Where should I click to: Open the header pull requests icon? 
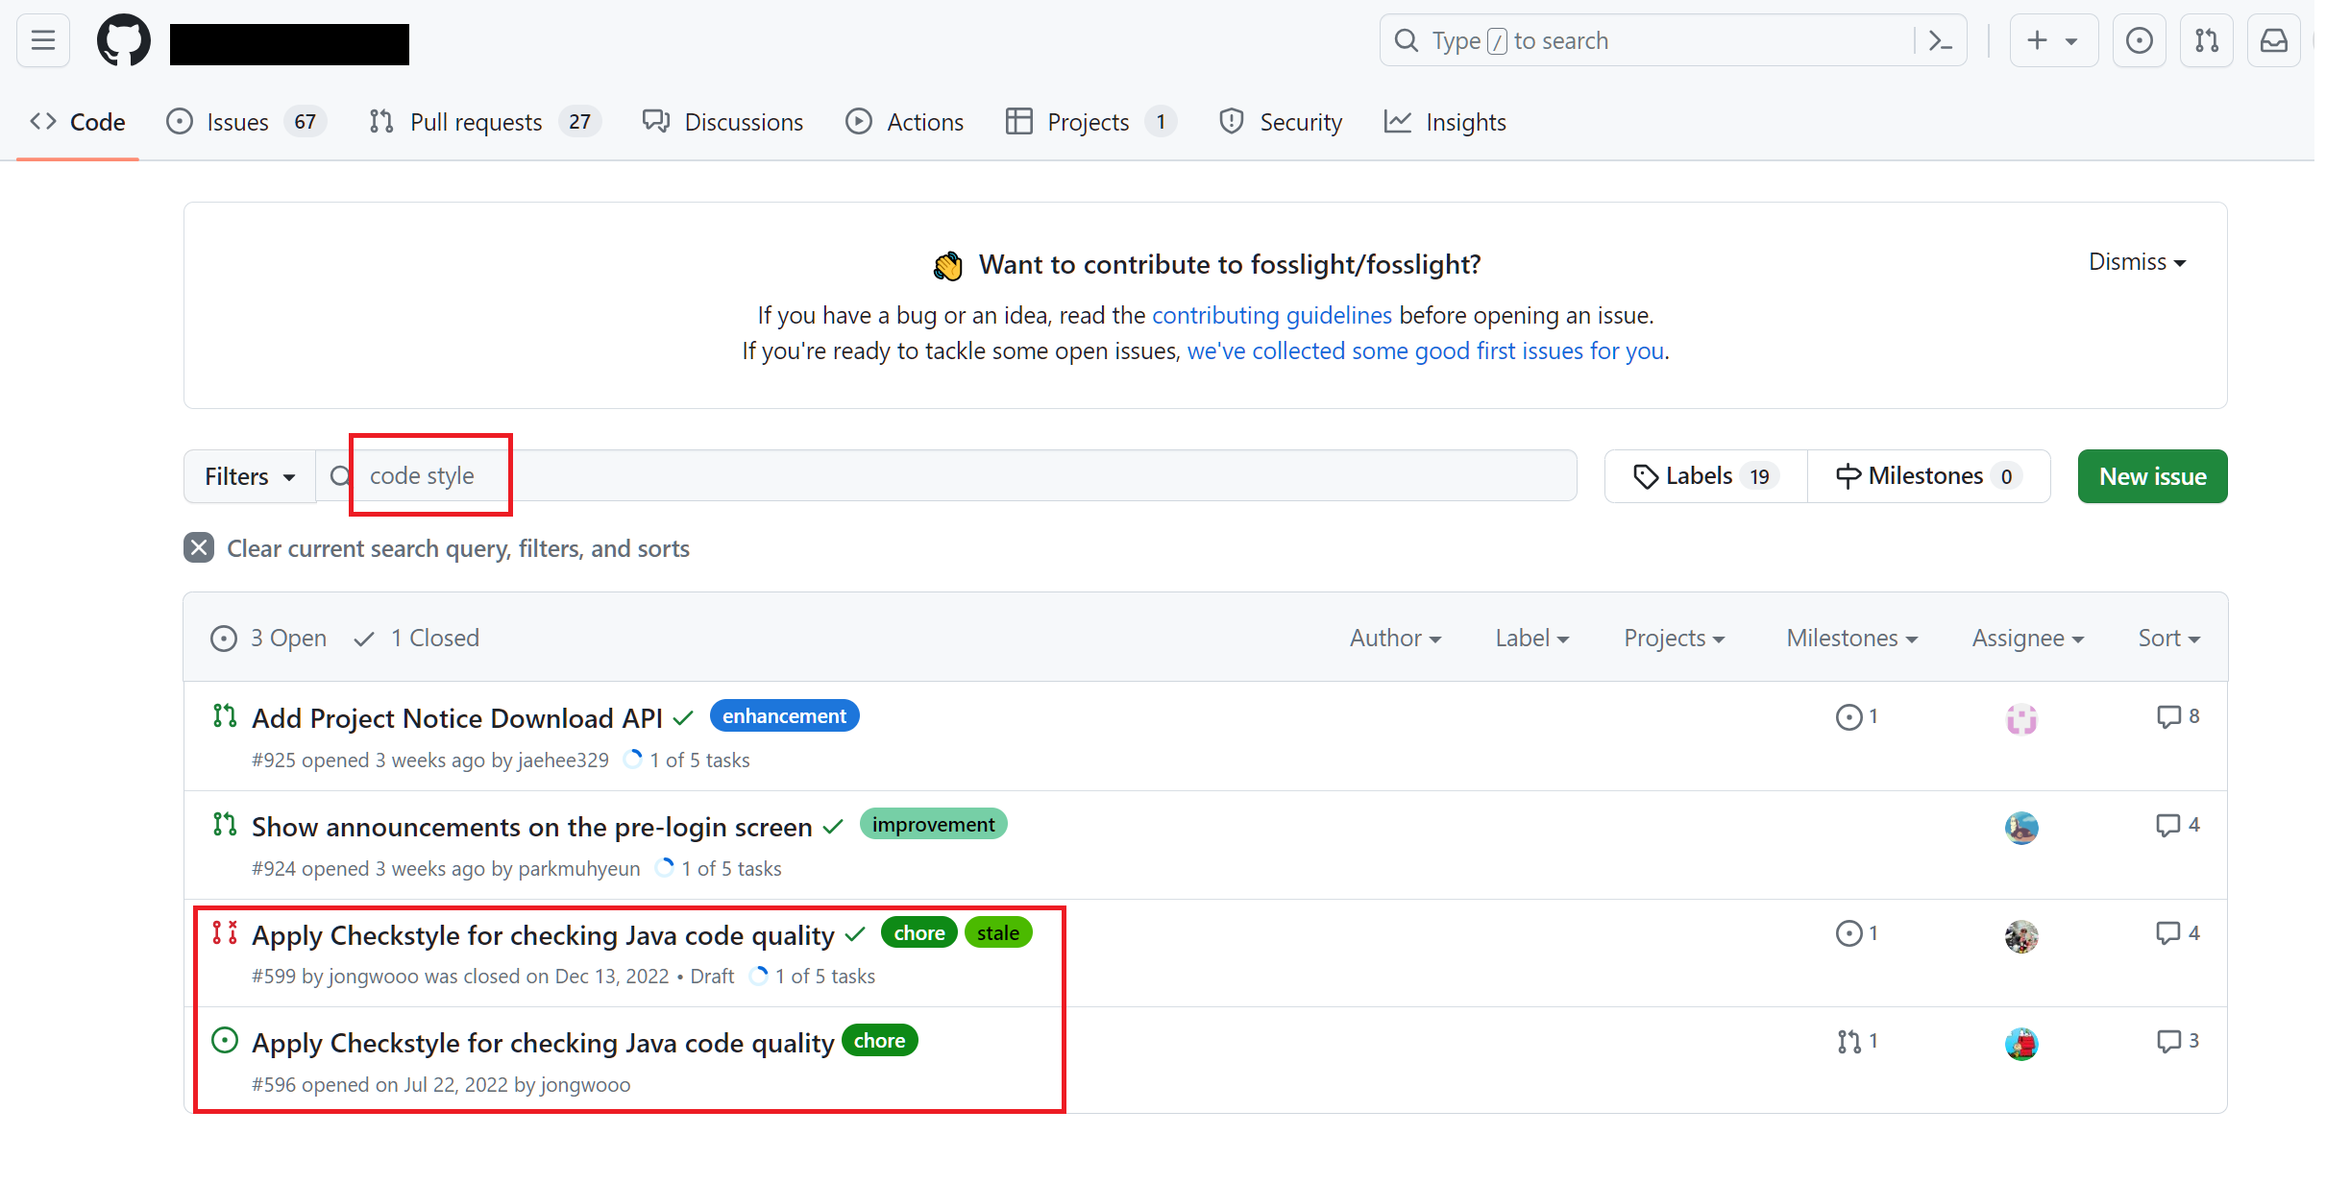click(2206, 40)
